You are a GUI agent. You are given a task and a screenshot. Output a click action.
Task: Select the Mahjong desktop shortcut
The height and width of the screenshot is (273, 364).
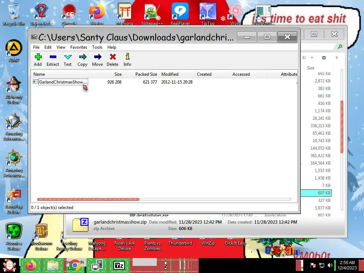point(125,14)
